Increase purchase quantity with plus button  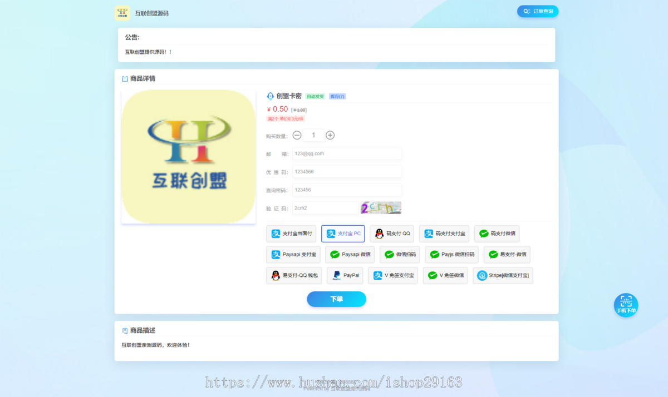330,135
